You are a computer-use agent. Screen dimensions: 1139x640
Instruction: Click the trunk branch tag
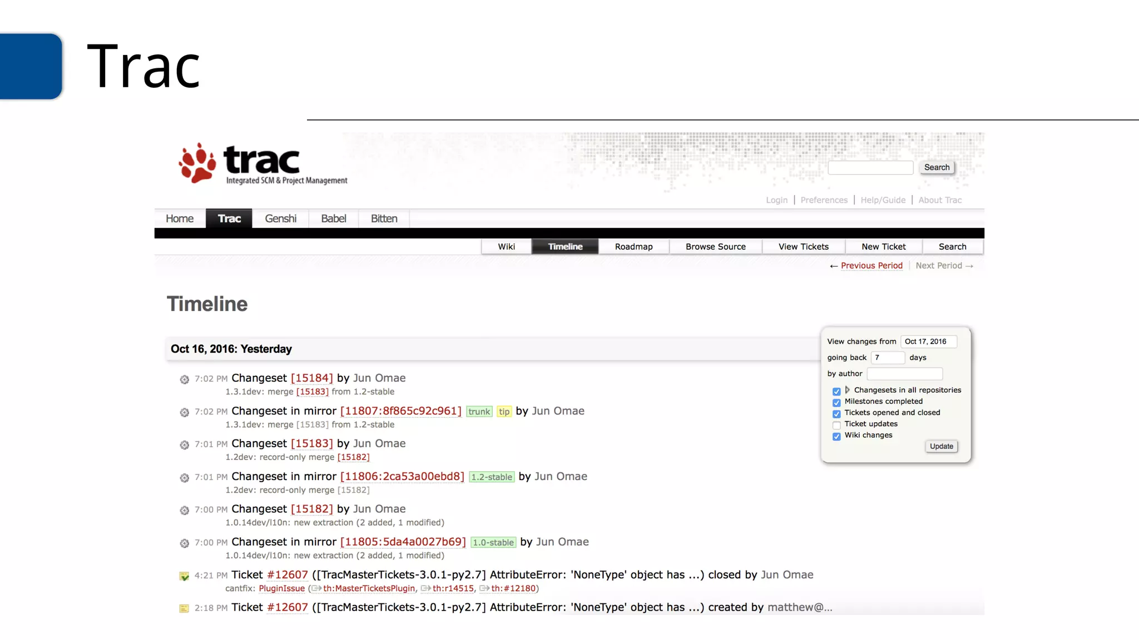479,412
